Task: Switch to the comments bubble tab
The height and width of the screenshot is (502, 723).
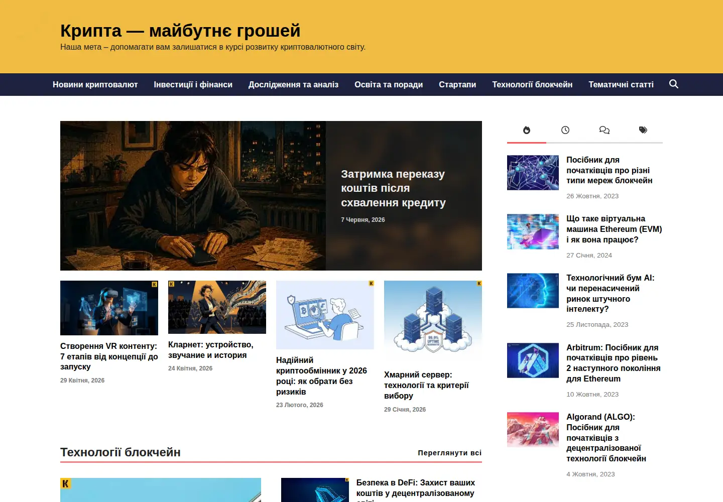Action: pyautogui.click(x=605, y=131)
